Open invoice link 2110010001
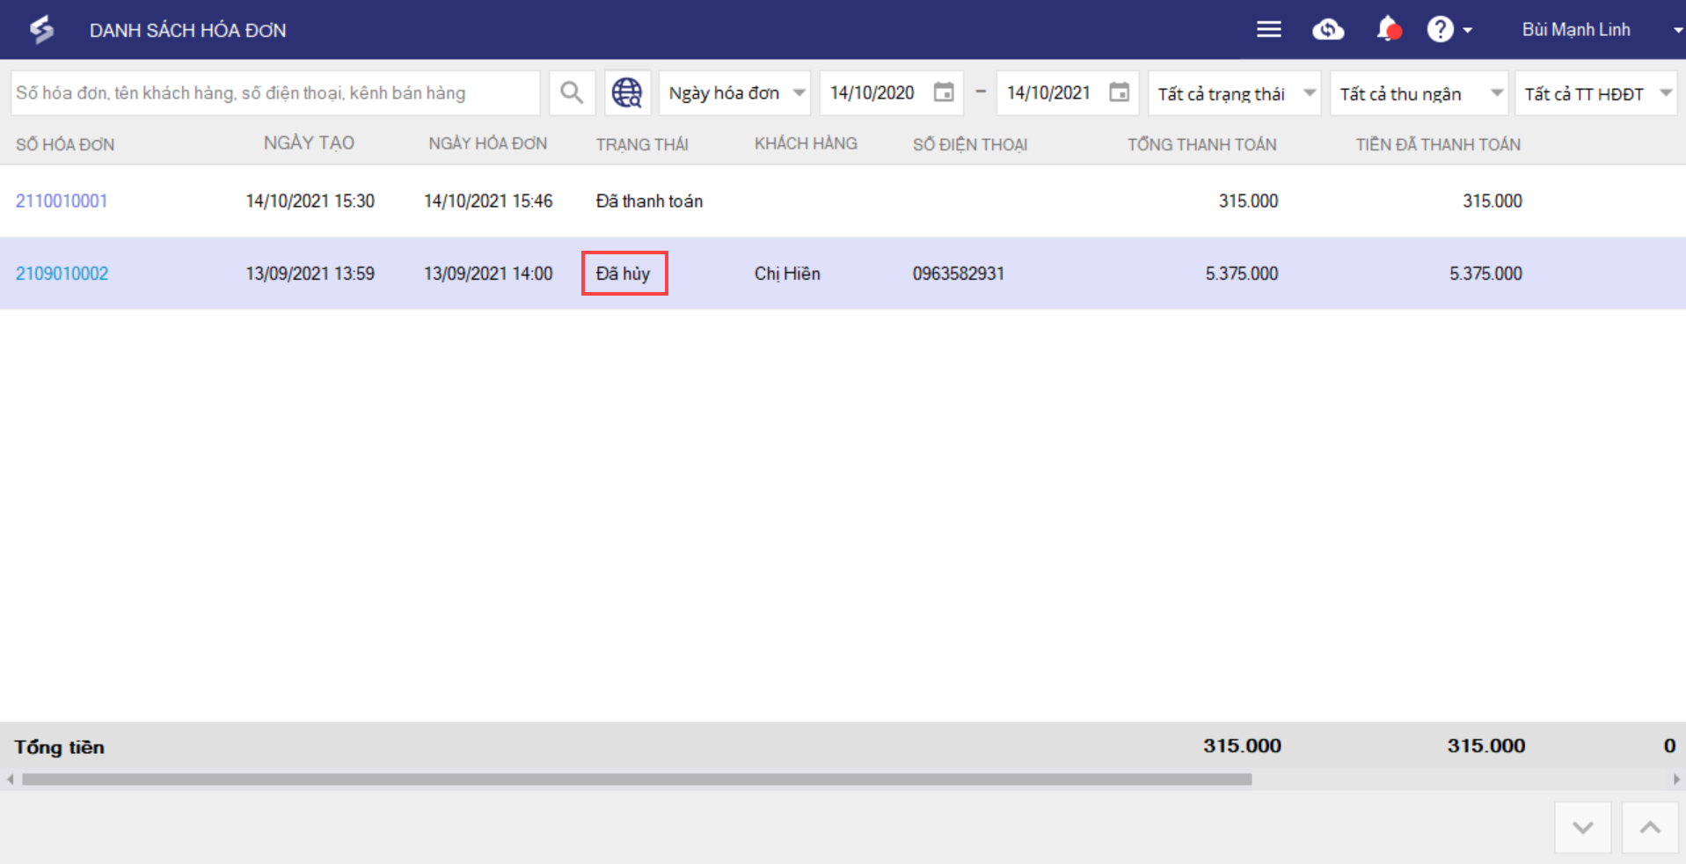Viewport: 1686px width, 864px height. tap(62, 201)
